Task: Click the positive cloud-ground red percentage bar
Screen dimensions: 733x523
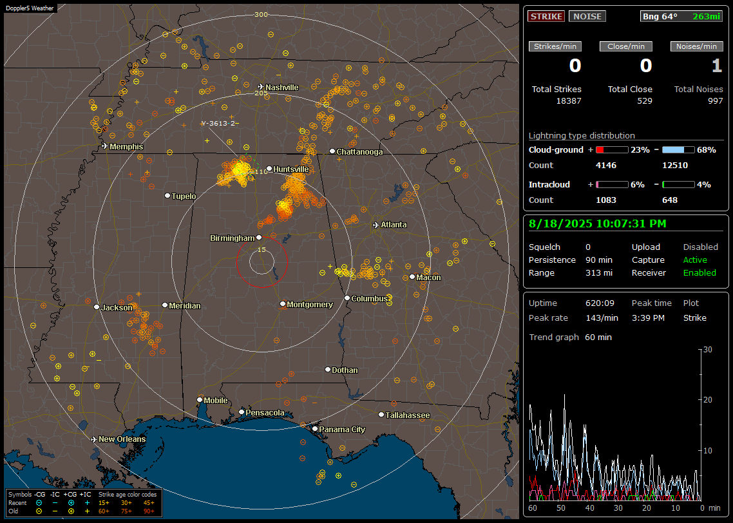Action: tap(612, 150)
